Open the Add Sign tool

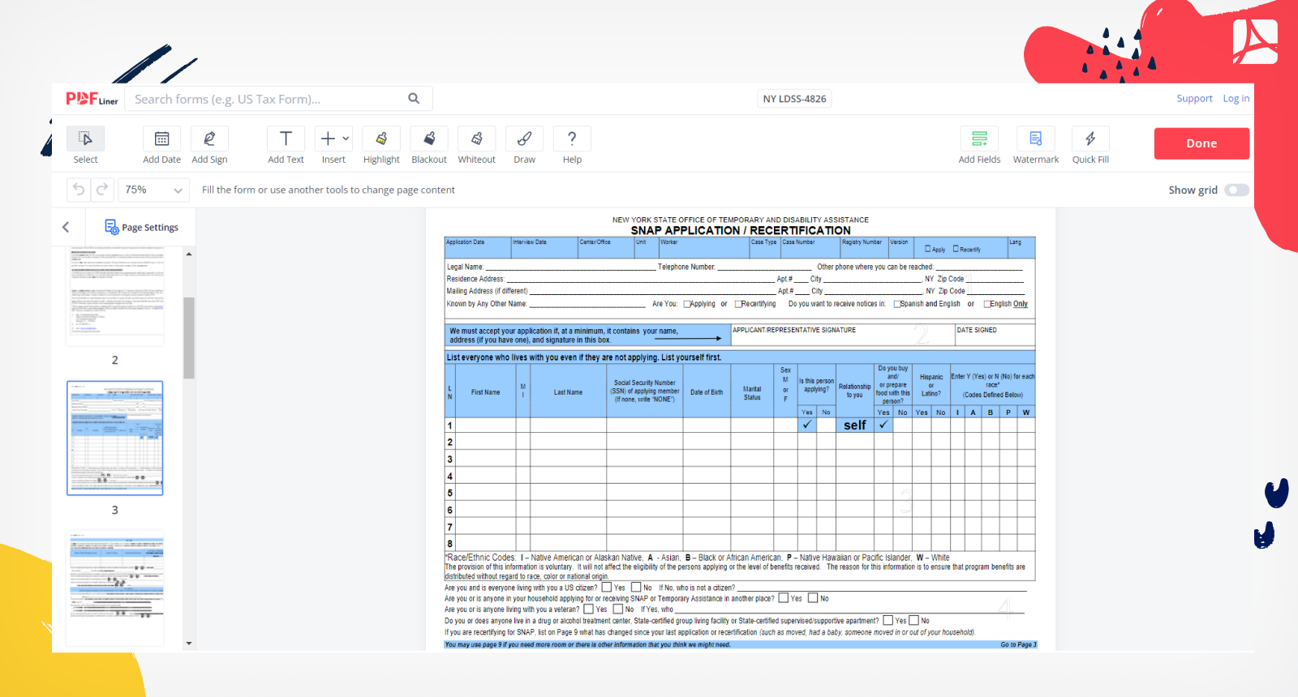(x=209, y=139)
